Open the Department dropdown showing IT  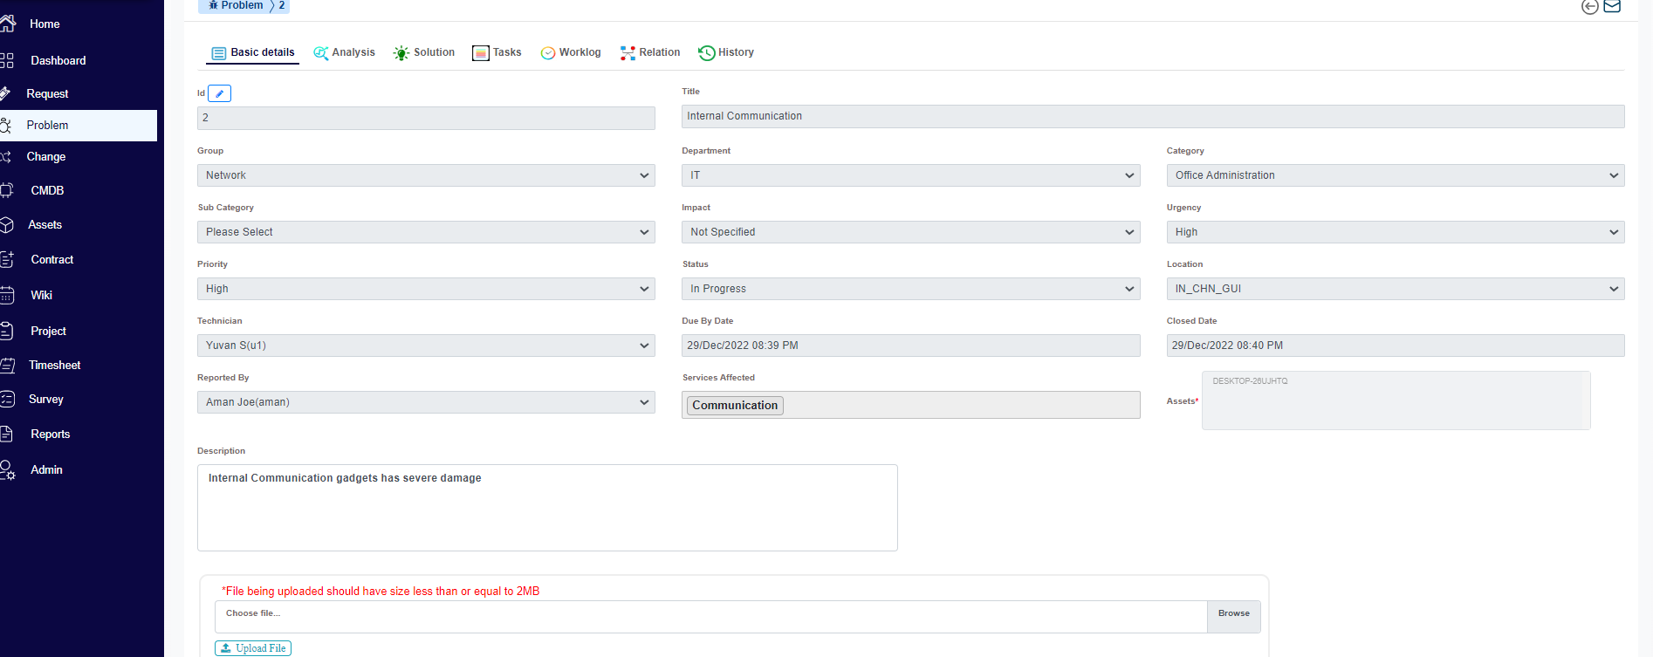(x=910, y=175)
